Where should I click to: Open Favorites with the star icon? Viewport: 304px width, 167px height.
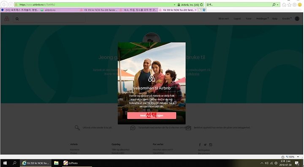(x=290, y=5)
